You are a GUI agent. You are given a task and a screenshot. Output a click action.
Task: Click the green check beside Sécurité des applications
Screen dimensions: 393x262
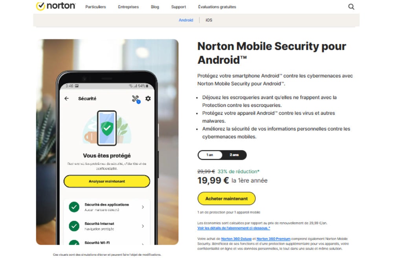tap(74, 207)
